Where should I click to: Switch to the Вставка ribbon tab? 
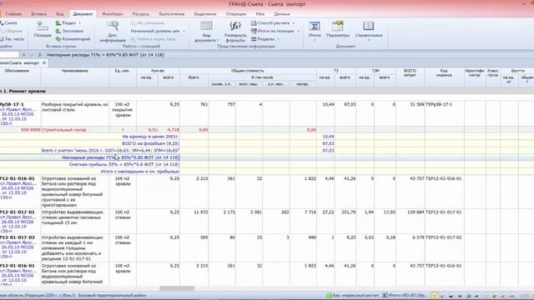[x=39, y=14]
